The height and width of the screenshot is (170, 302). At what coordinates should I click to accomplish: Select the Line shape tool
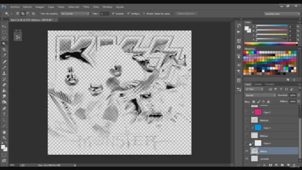4,126
